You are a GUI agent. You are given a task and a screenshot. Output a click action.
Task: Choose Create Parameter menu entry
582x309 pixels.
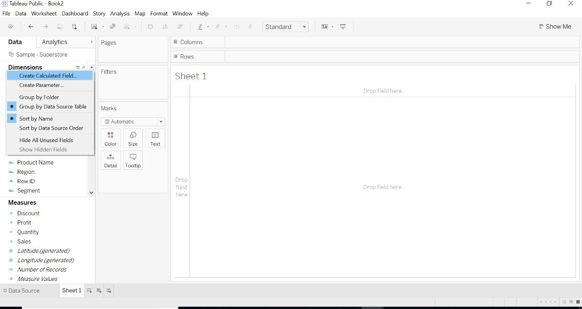coord(50,85)
